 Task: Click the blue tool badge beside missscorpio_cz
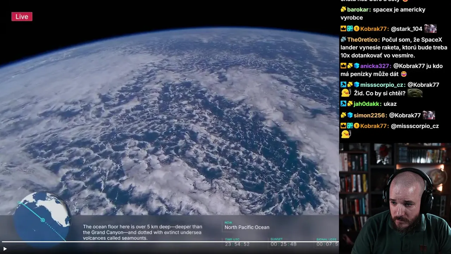pyautogui.click(x=343, y=85)
